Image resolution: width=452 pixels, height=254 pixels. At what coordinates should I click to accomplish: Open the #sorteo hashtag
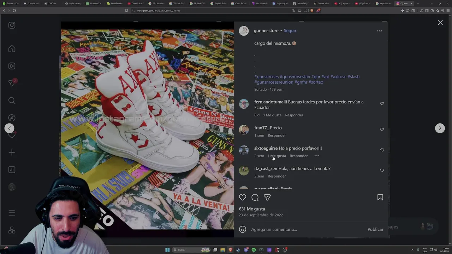point(316,82)
